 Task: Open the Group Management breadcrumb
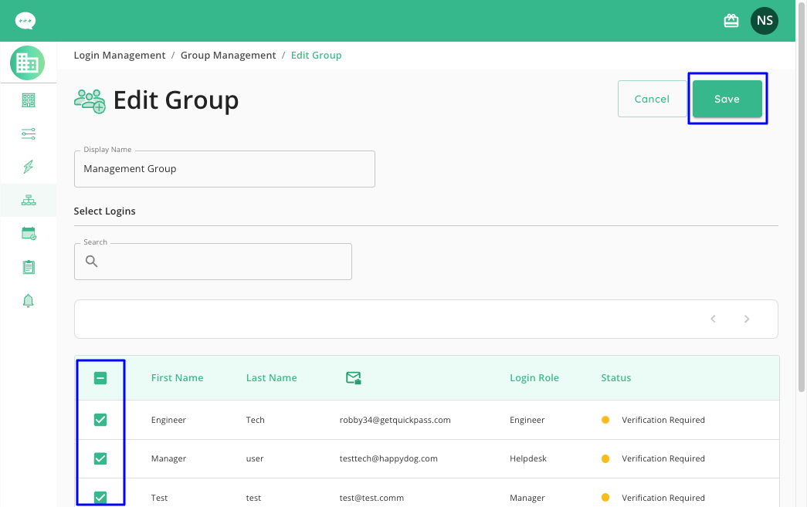[x=228, y=55]
